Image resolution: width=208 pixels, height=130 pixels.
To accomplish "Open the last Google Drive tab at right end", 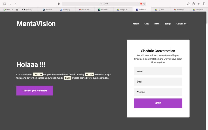I will [x=199, y=10].
